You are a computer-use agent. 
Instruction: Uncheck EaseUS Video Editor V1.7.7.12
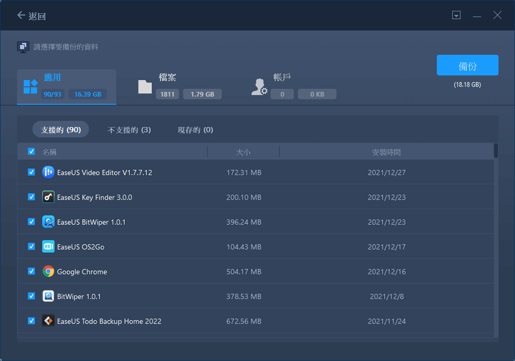coord(31,172)
